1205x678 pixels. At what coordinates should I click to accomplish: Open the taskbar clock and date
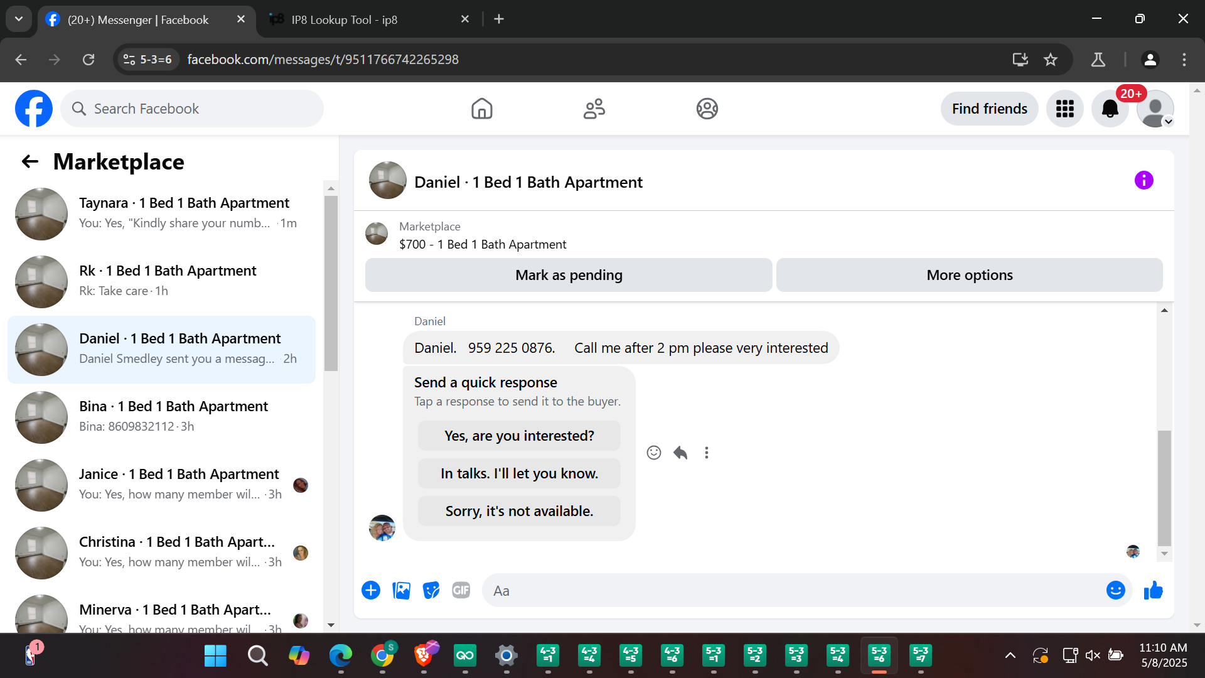(x=1163, y=655)
